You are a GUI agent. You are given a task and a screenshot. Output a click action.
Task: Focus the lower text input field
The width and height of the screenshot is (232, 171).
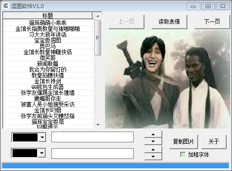point(93,154)
